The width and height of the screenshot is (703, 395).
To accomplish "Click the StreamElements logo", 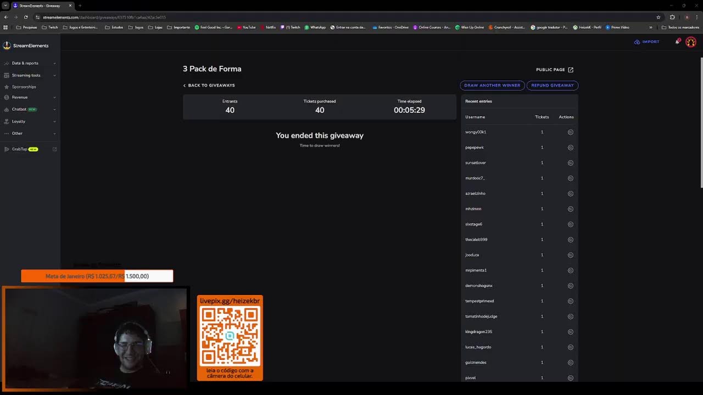I will click(26, 46).
